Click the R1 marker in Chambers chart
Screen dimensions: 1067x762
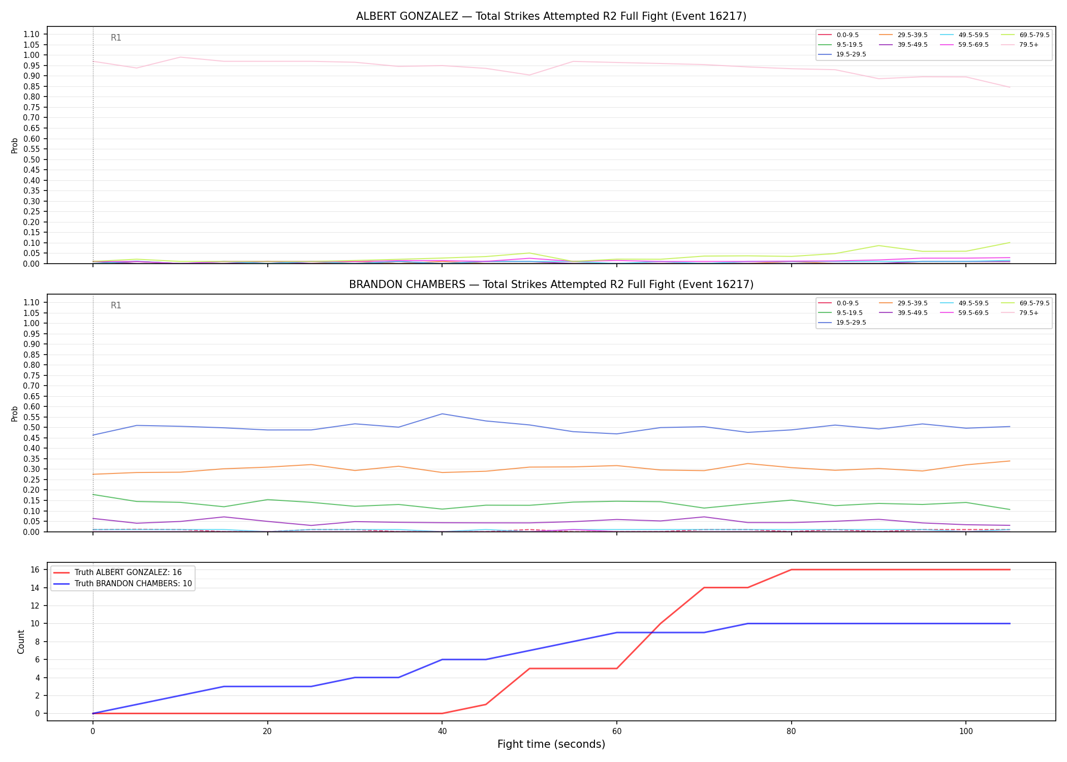pyautogui.click(x=116, y=306)
